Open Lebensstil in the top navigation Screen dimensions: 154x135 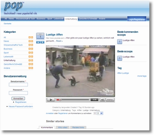pos(58,19)
